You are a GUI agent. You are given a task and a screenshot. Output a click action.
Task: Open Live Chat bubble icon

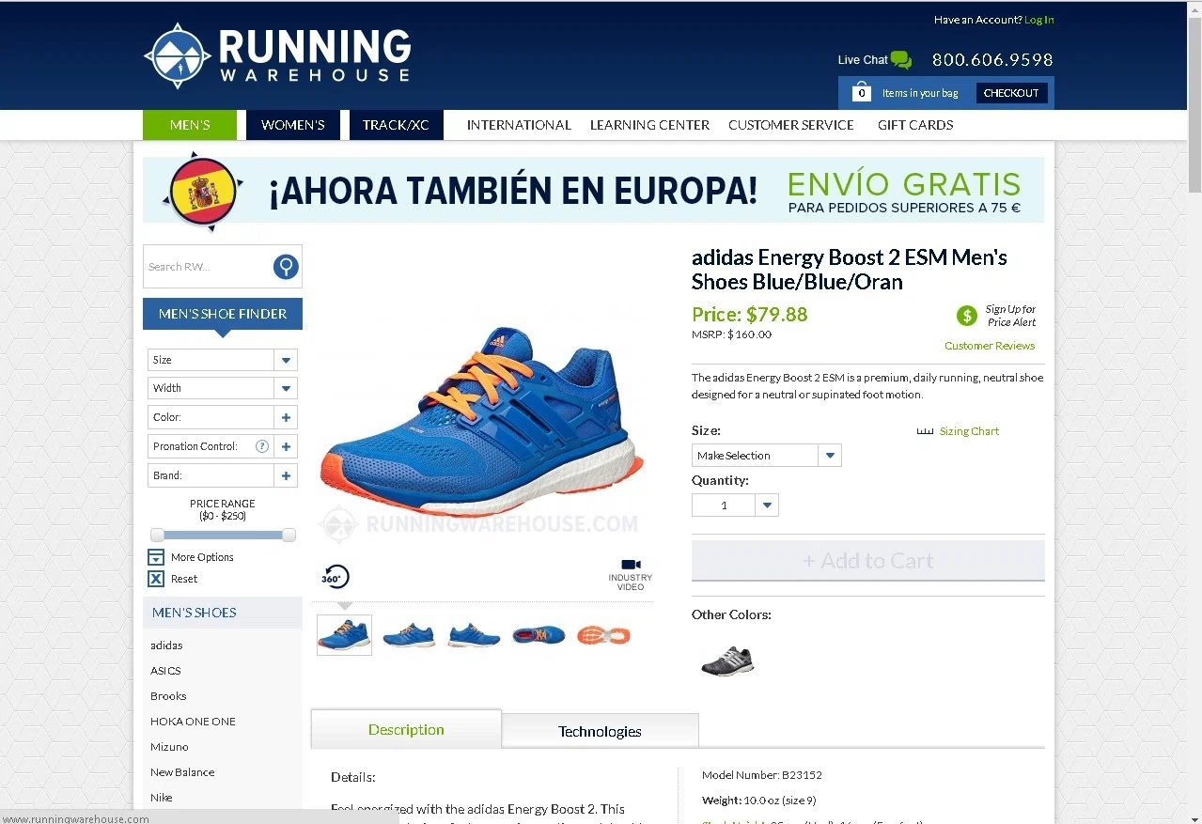(900, 60)
